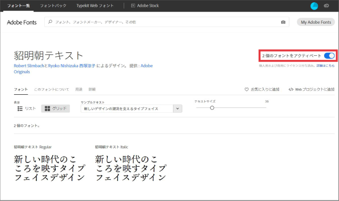Screen dimensions: 339x201
Task: Click the text size value 36
Action: click(267, 102)
